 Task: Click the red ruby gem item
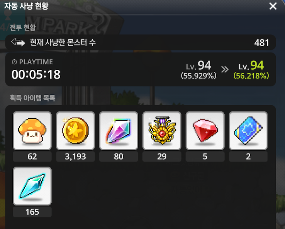pos(205,131)
